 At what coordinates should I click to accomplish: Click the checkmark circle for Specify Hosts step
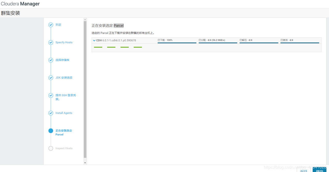[51, 43]
